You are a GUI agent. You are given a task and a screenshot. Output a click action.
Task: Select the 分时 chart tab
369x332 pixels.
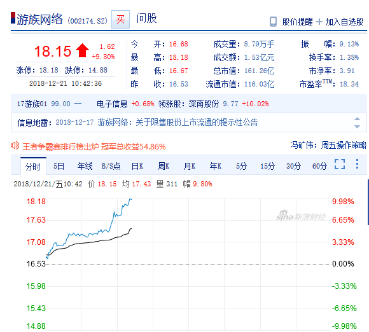coord(33,167)
